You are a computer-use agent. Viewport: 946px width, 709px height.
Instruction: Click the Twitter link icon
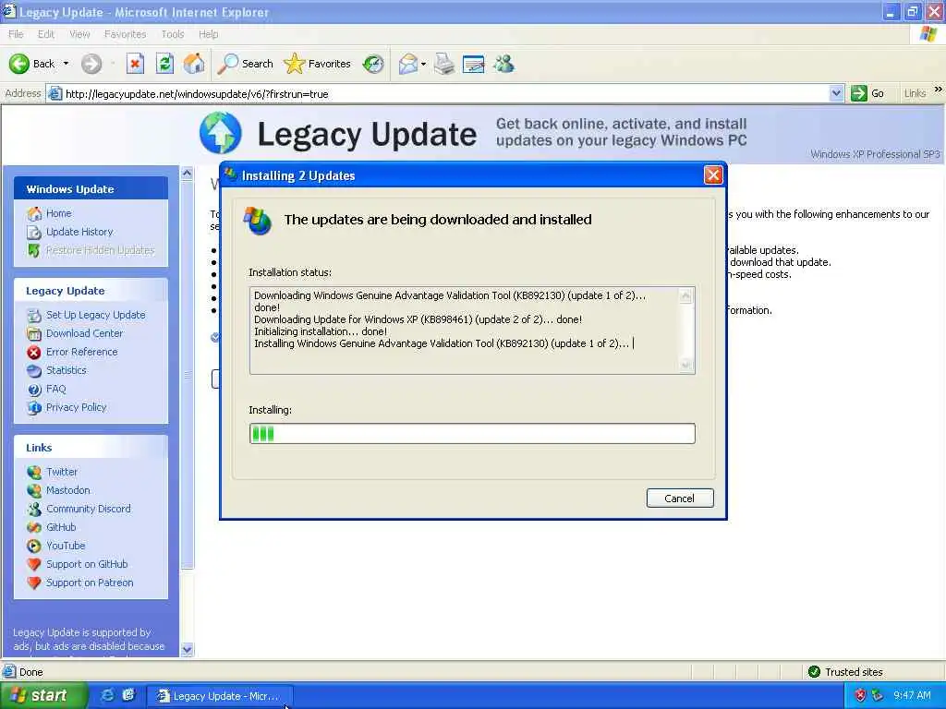coord(34,472)
